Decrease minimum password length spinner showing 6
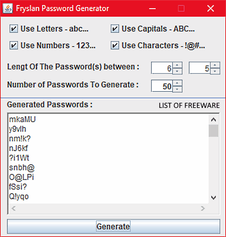Image resolution: width=226 pixels, height=237 pixels. (x=177, y=71)
